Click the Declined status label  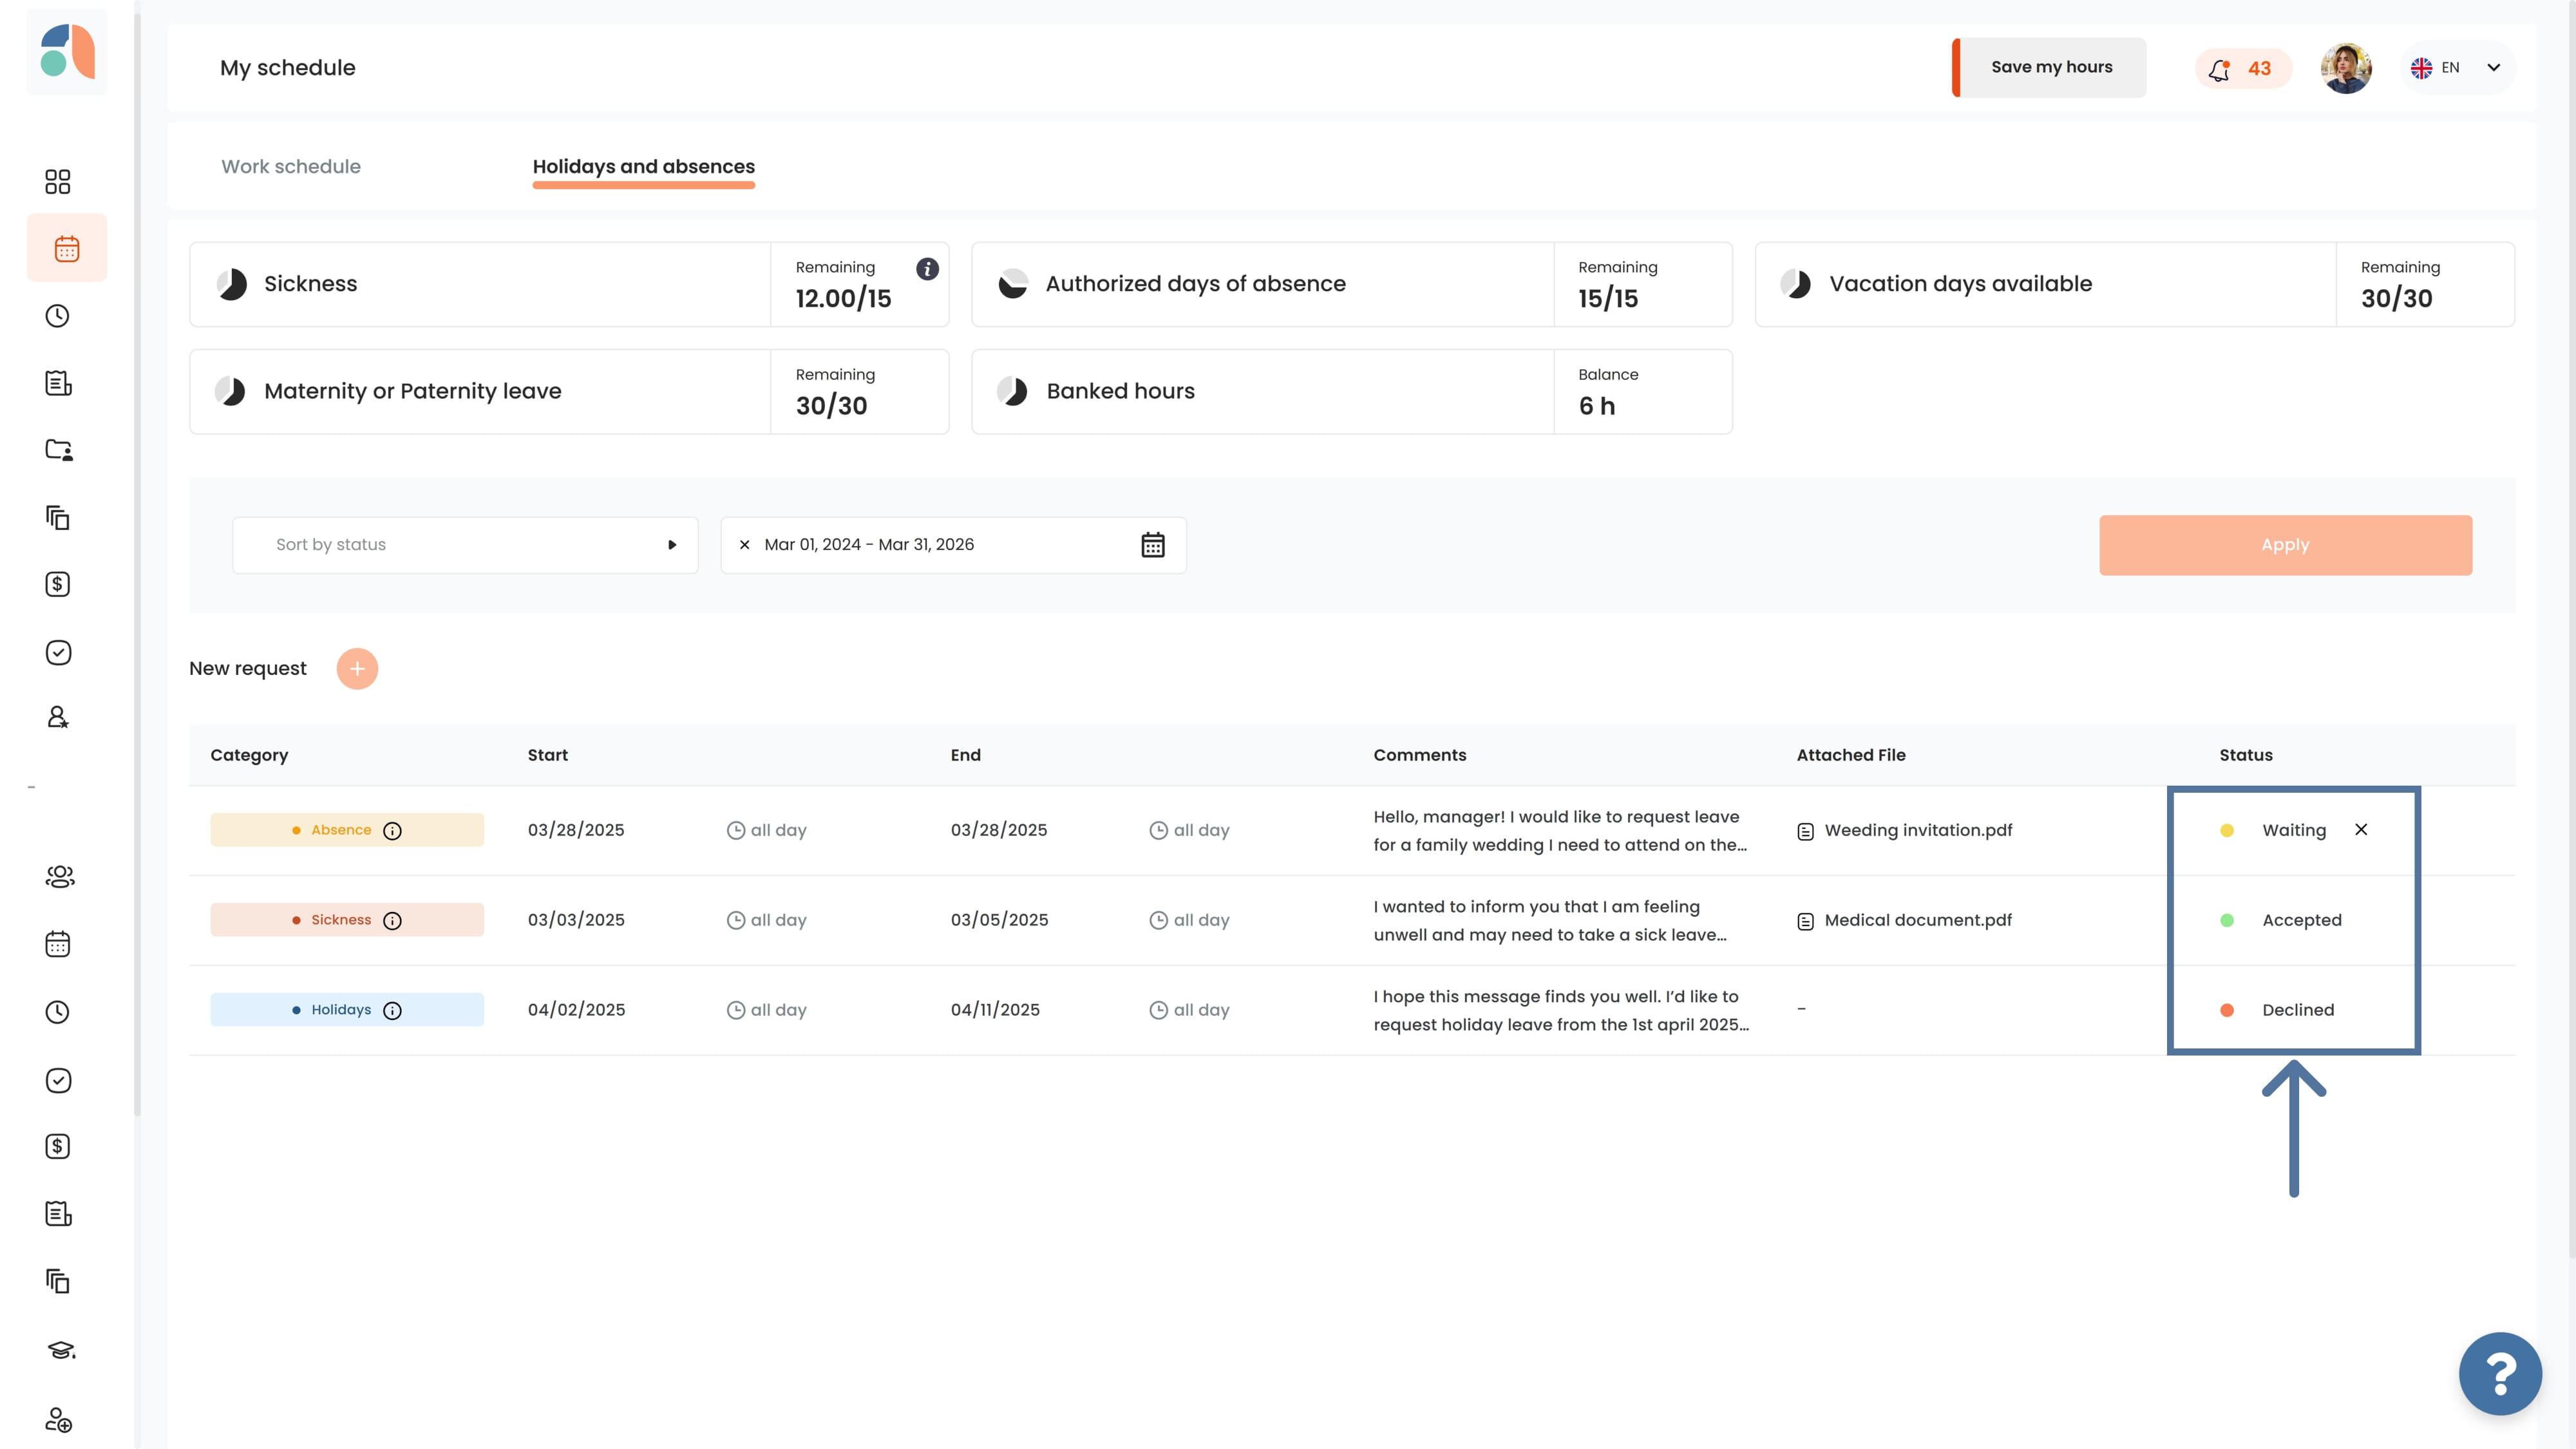tap(2298, 1010)
